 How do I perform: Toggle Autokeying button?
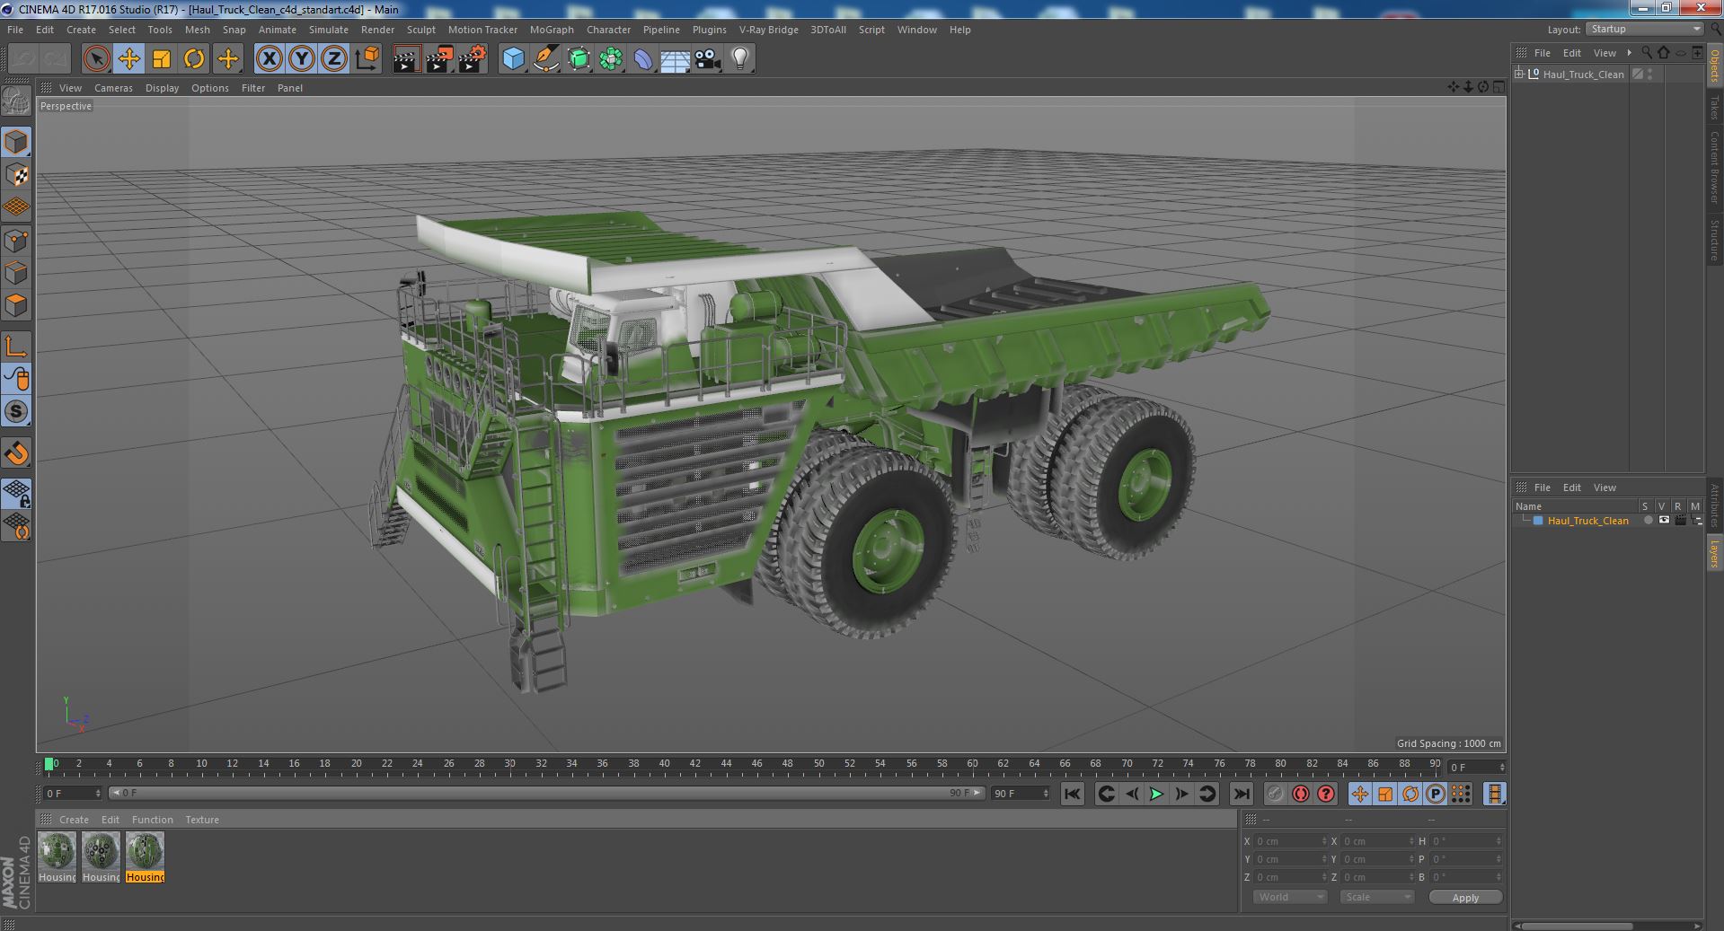pyautogui.click(x=1300, y=794)
